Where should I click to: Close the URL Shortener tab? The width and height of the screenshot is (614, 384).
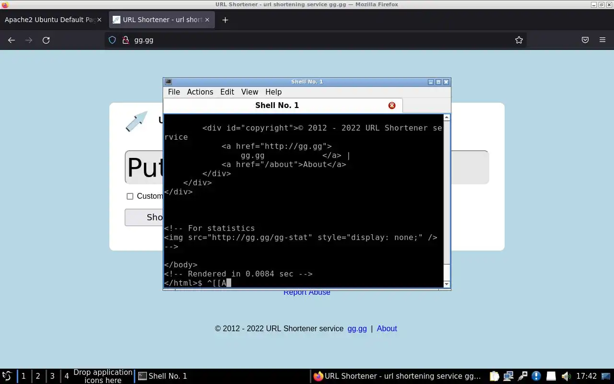click(x=207, y=20)
